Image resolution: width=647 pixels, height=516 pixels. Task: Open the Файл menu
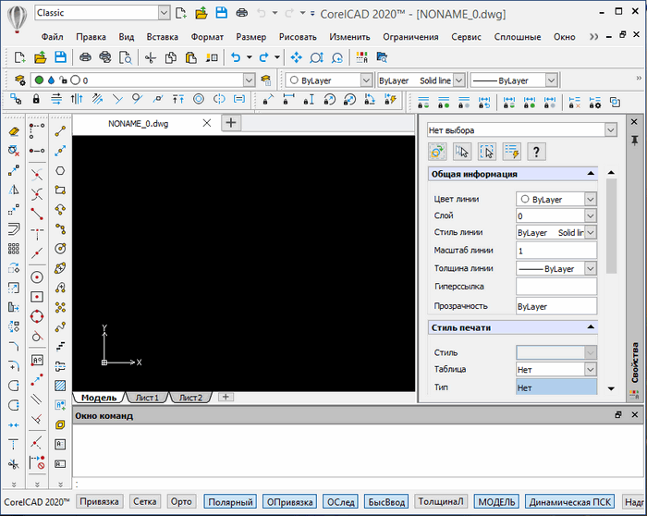pyautogui.click(x=52, y=37)
